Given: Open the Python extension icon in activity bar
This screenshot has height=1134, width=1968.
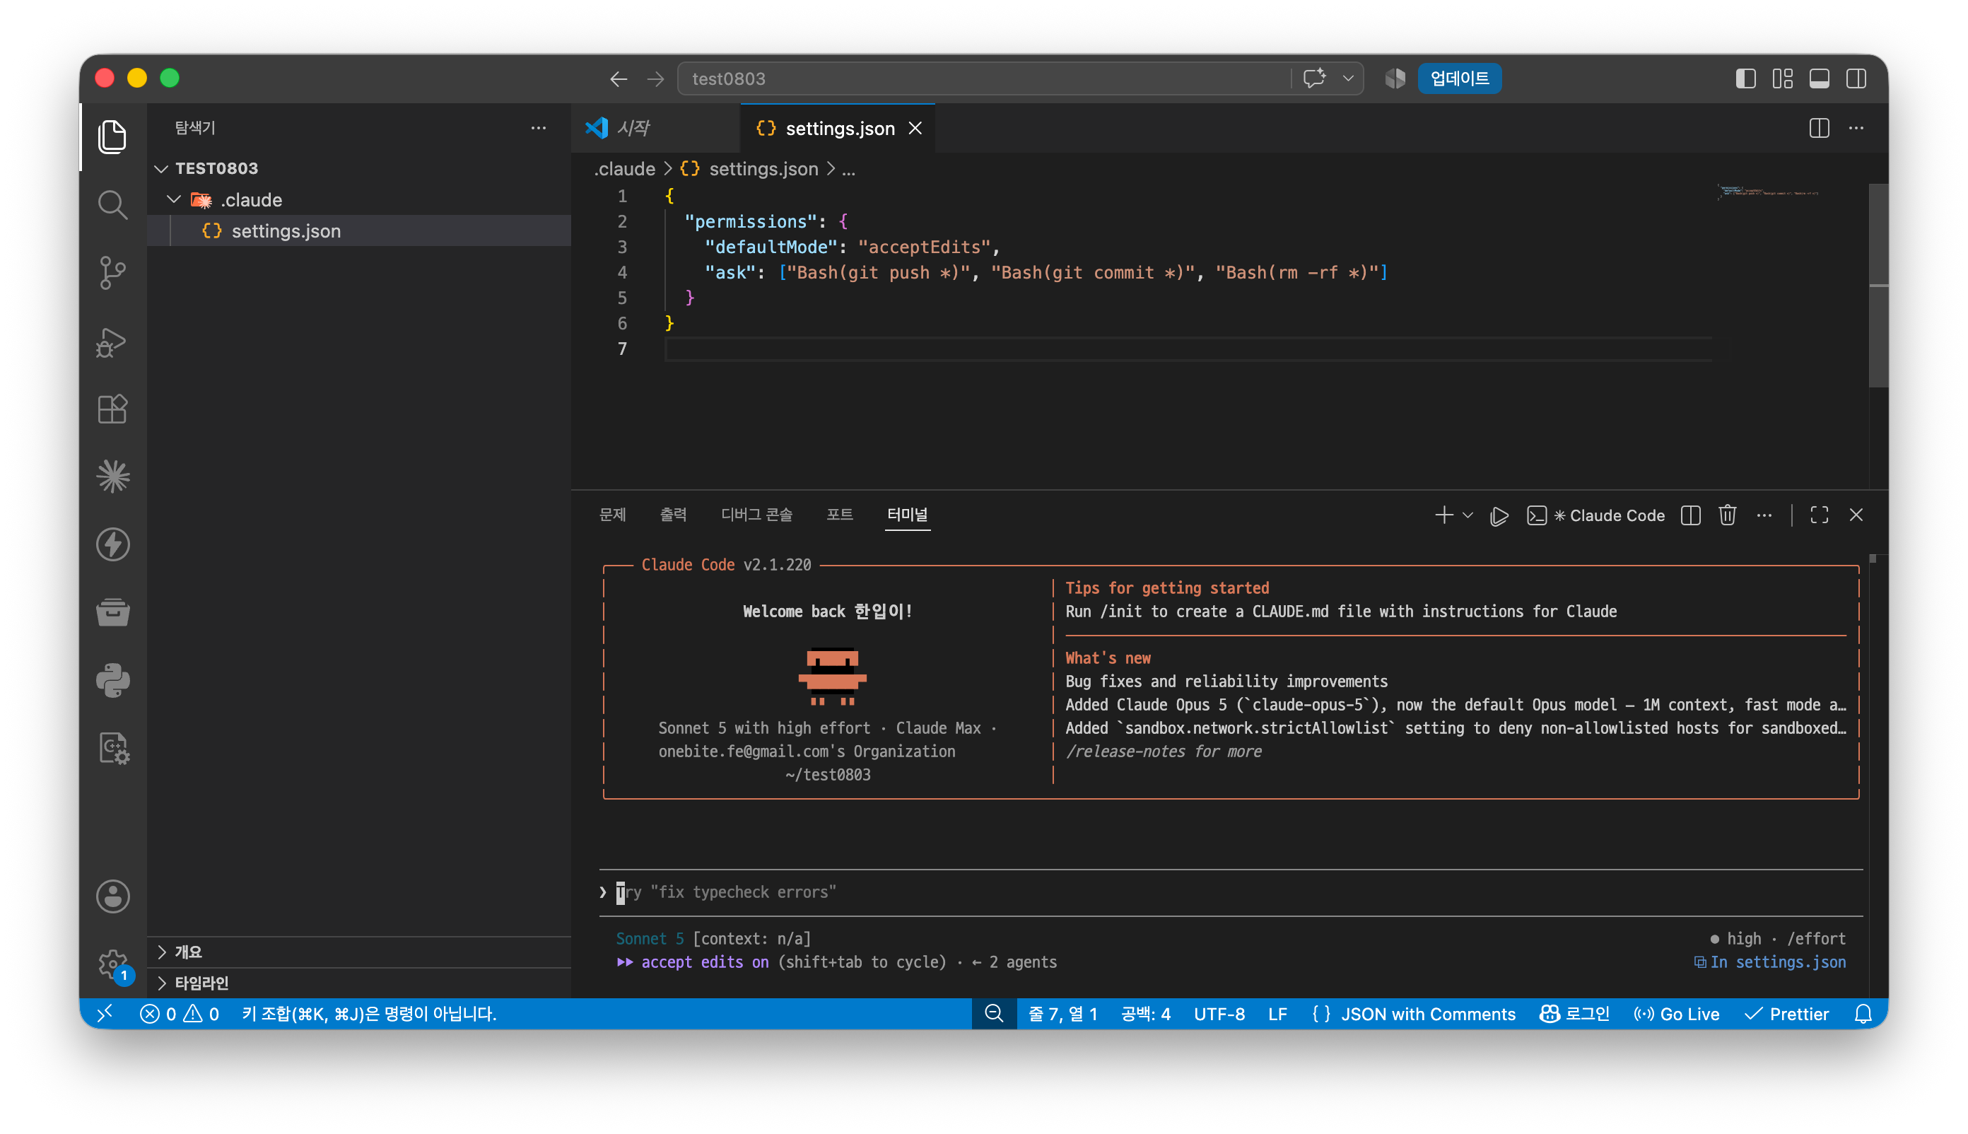Looking at the screenshot, I should pyautogui.click(x=113, y=681).
